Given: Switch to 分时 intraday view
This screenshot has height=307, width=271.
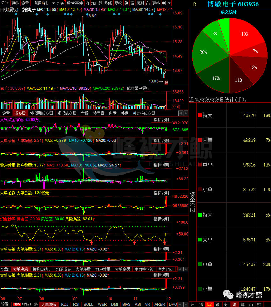Looking at the screenshot, I should 5,3.
